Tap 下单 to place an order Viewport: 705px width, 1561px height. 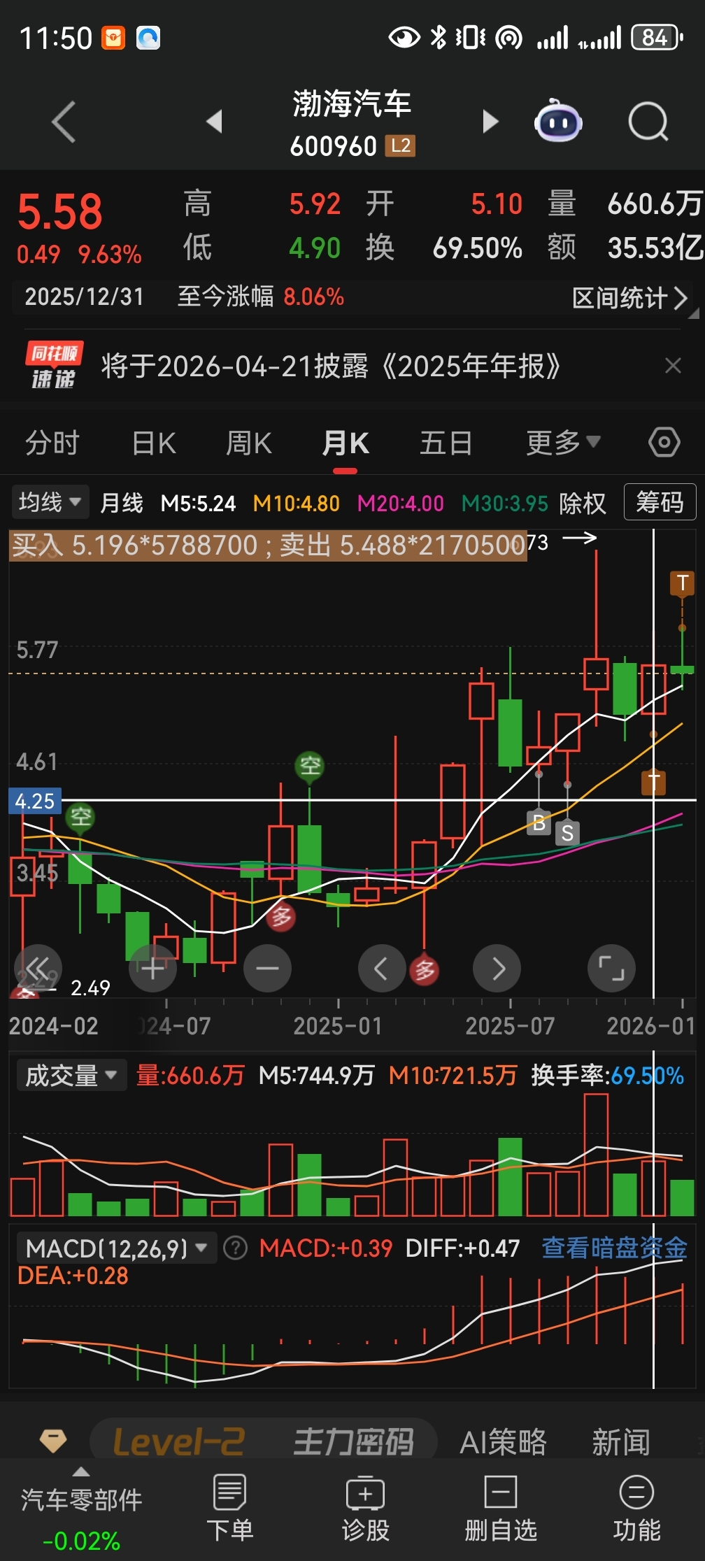point(229,1509)
